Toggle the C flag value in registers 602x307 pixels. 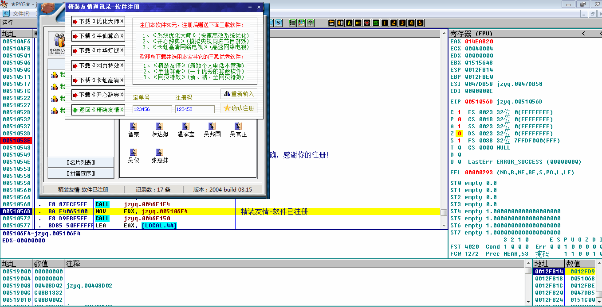click(x=460, y=112)
